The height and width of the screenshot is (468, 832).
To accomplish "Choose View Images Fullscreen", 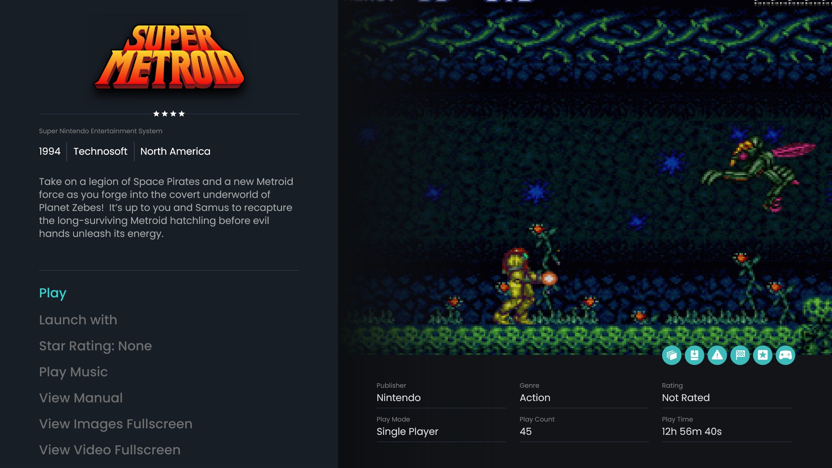I will pyautogui.click(x=116, y=424).
